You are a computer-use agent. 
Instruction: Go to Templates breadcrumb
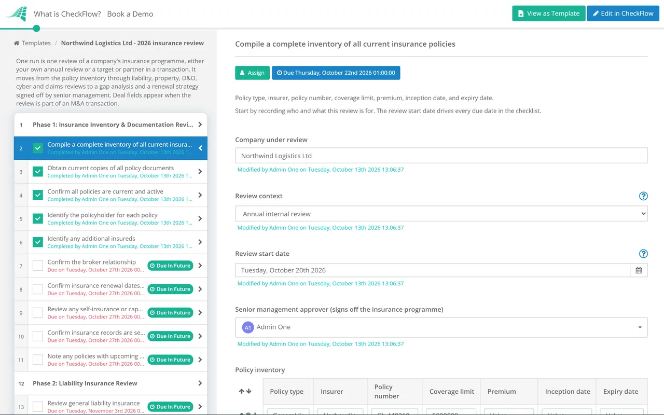point(36,43)
